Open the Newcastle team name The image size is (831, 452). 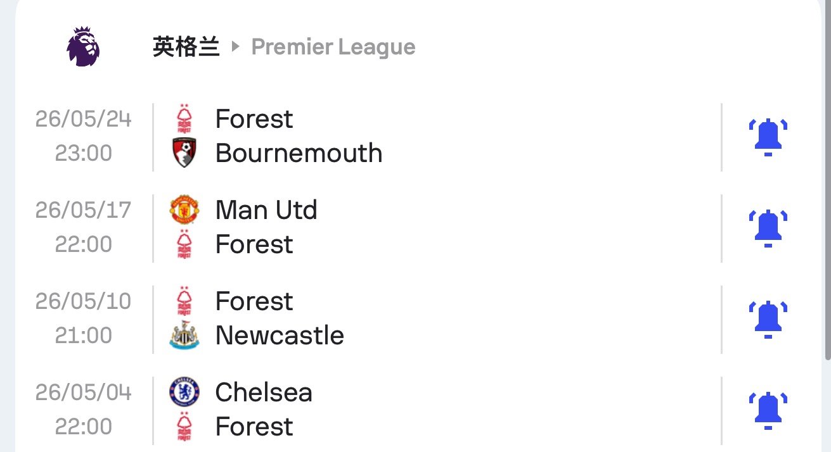point(280,336)
